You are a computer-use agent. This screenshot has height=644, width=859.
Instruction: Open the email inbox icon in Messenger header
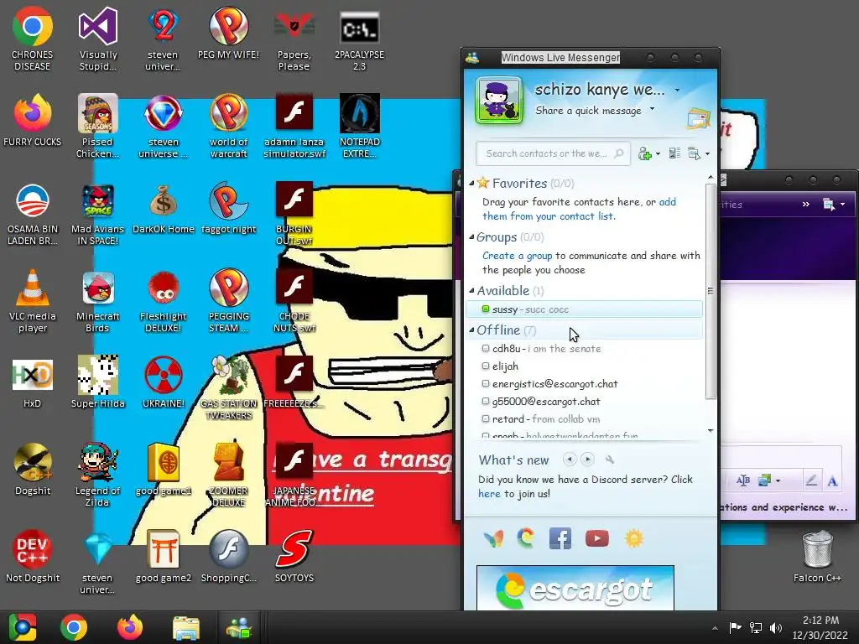click(699, 119)
